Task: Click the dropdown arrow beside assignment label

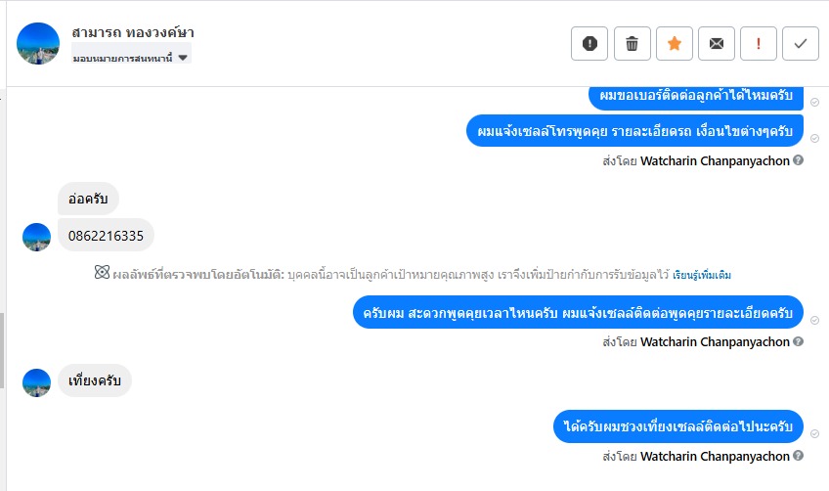Action: (183, 59)
